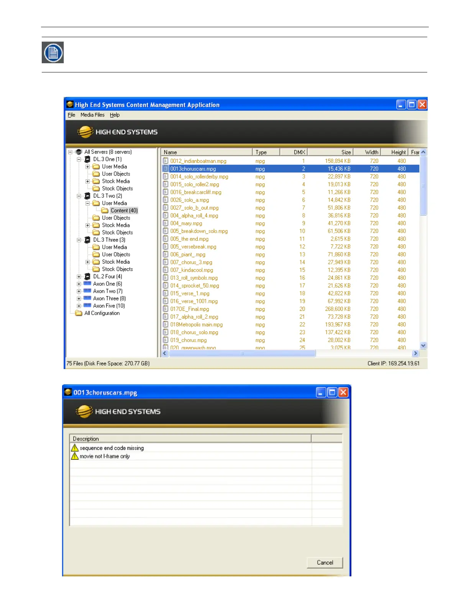Click the Axon Three server icon
469x607 pixels.
87,298
